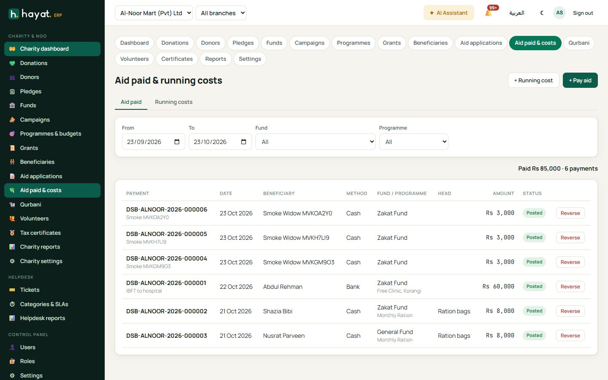The width and height of the screenshot is (608, 380).
Task: Open Funds icon in sidebar
Action: pyautogui.click(x=12, y=106)
